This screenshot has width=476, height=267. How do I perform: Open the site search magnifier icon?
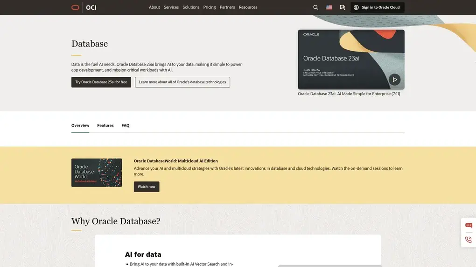click(x=316, y=7)
